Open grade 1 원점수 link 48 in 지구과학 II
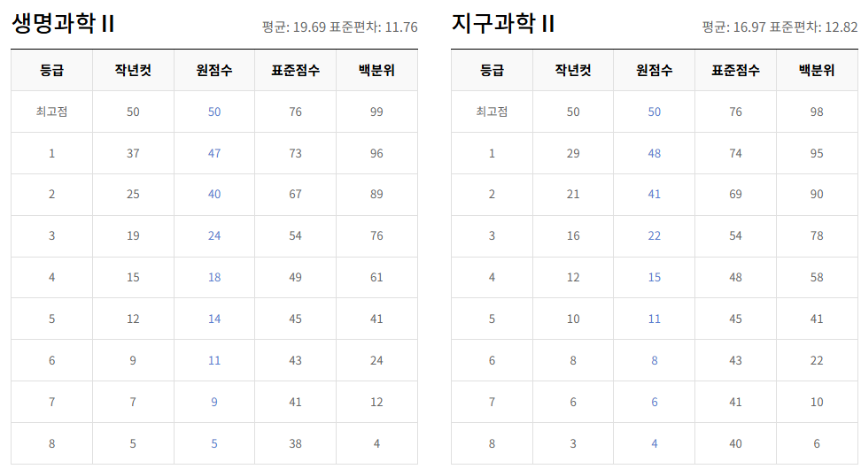Viewport: 861px width, 469px height. (655, 154)
